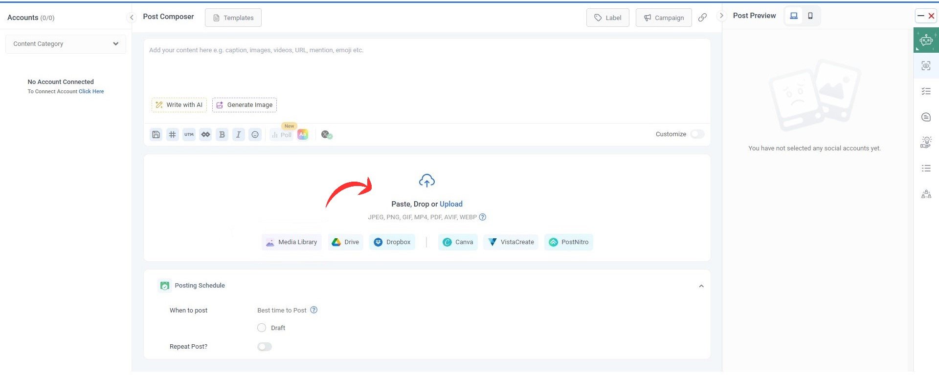Open the Content Category dropdown

pos(66,44)
